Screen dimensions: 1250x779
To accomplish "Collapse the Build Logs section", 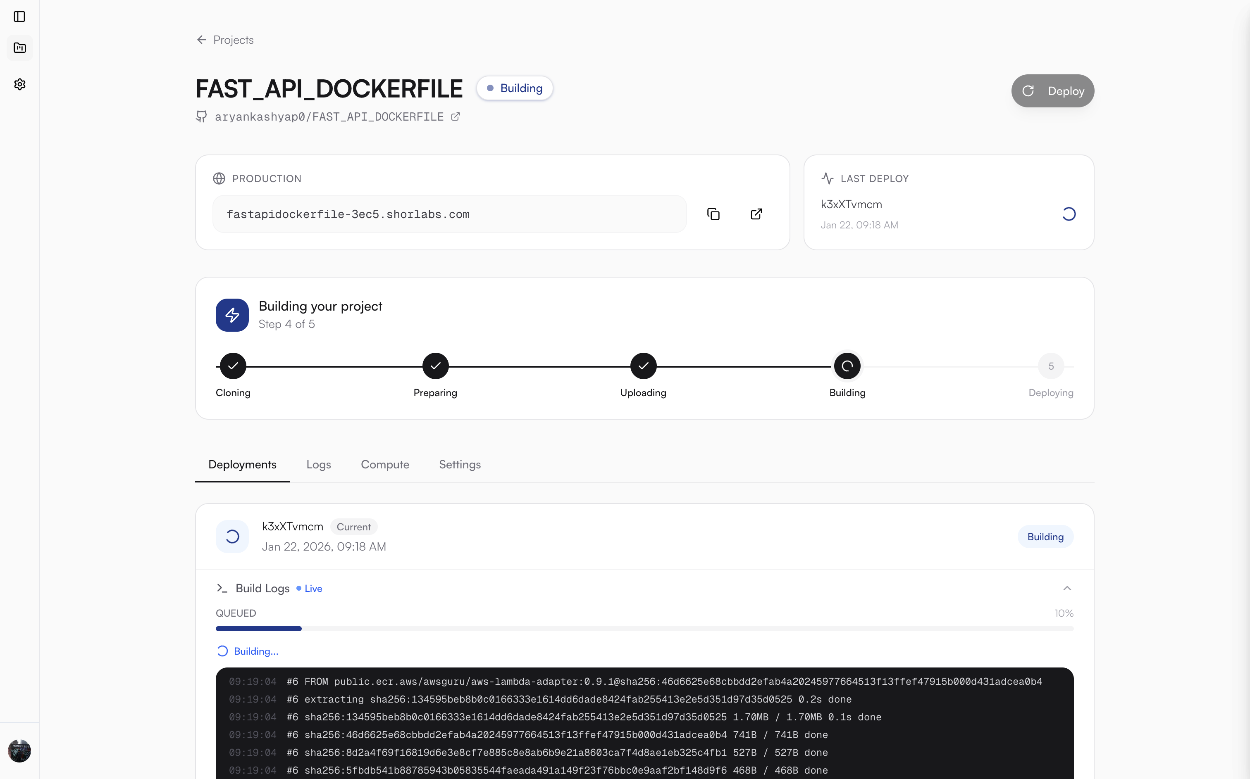I will (1067, 588).
